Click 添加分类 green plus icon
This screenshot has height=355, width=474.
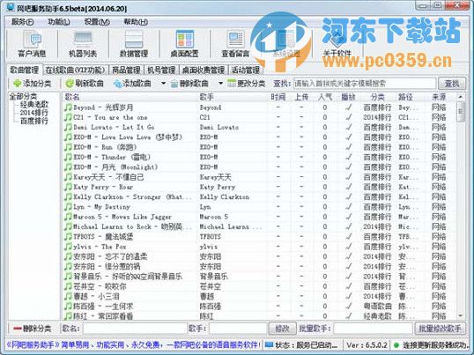pyautogui.click(x=18, y=84)
